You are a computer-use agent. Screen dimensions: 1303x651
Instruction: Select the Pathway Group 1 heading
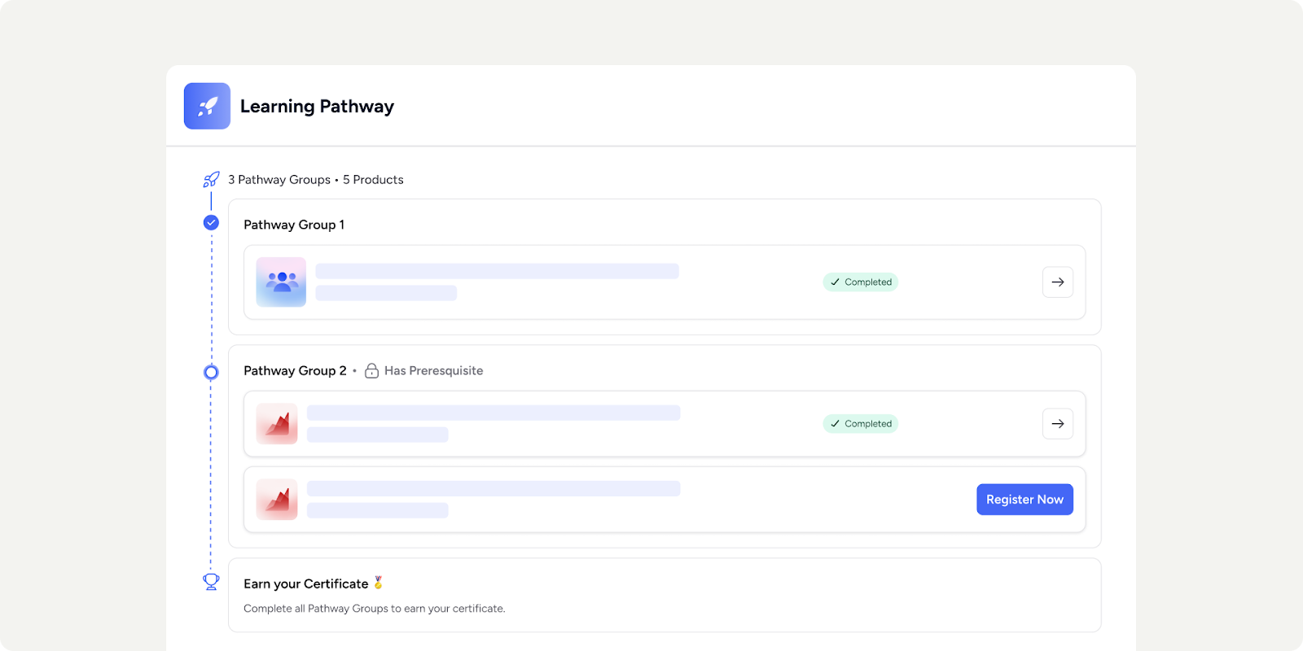pyautogui.click(x=294, y=225)
